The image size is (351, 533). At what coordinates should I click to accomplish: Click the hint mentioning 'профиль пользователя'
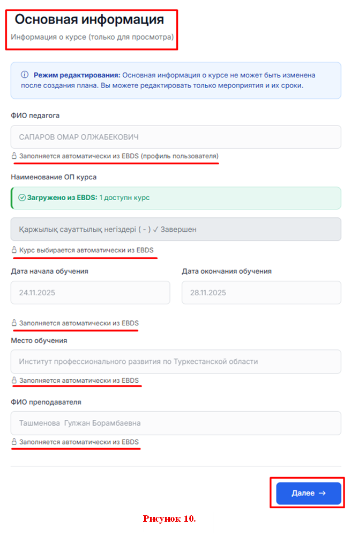119,156
